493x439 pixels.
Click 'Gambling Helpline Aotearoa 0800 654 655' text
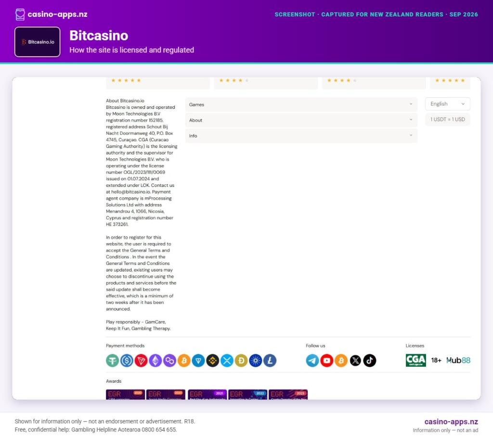(x=124, y=429)
